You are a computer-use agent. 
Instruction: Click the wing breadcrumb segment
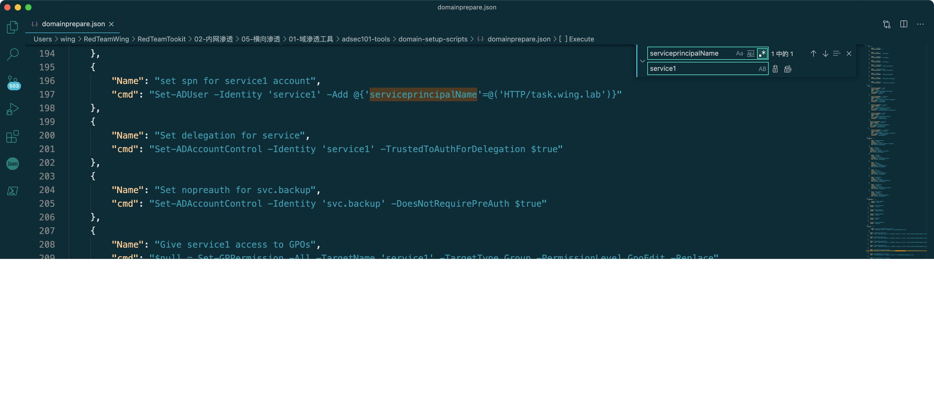coord(67,39)
